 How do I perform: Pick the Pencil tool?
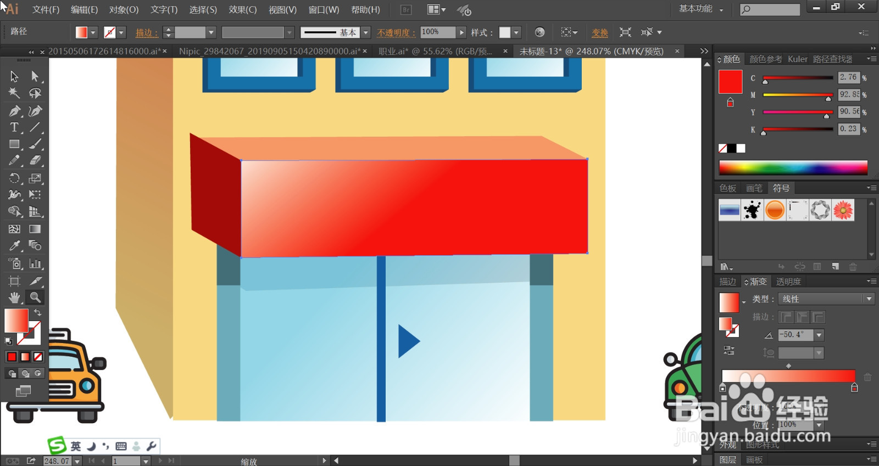[x=14, y=161]
